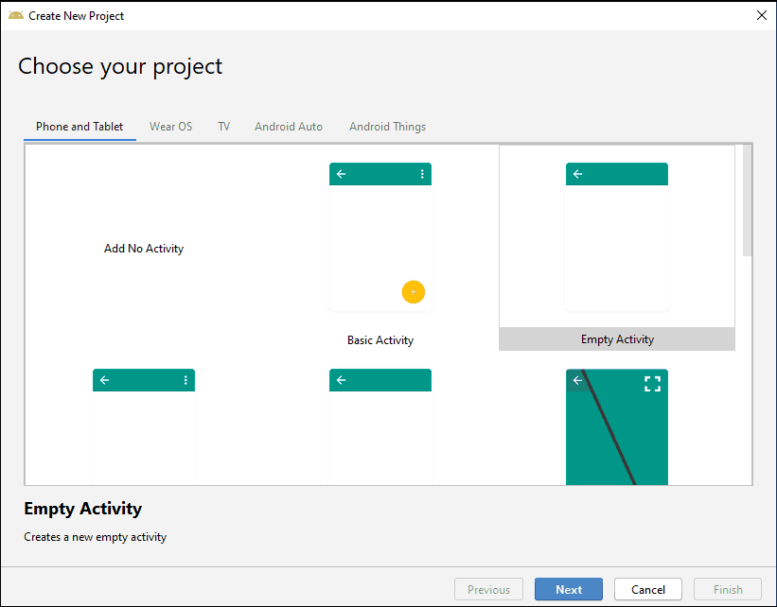The height and width of the screenshot is (607, 777).
Task: Click the back arrow in the fullscreen template preview
Action: coord(578,380)
